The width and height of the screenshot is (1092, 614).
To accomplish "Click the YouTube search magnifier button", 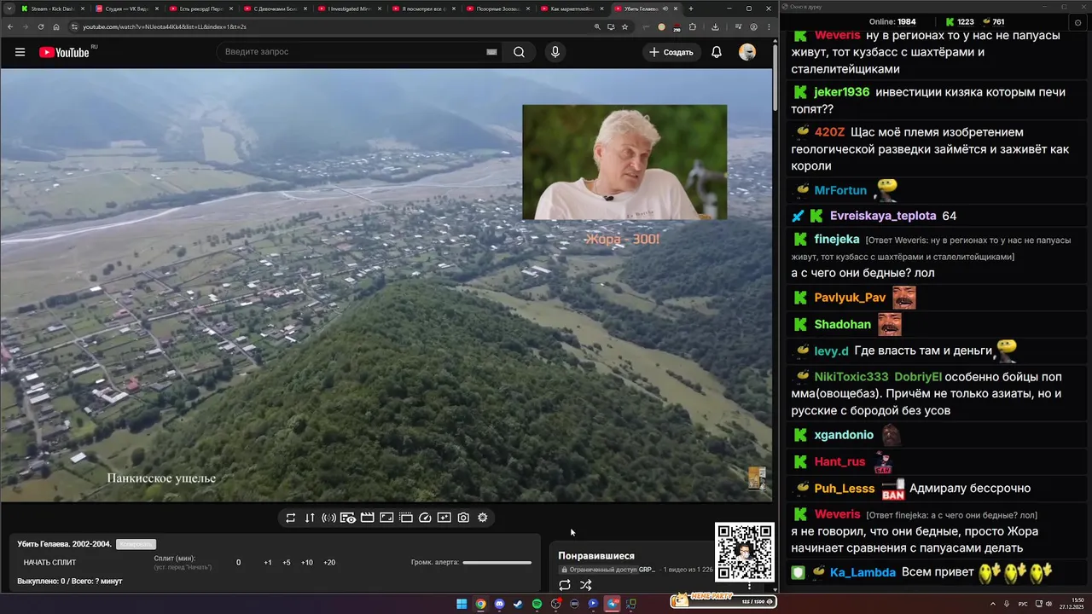I will tap(519, 52).
